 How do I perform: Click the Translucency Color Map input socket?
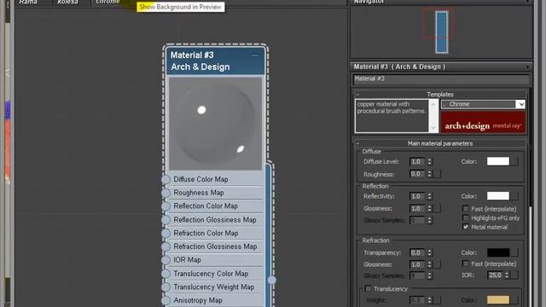pyautogui.click(x=166, y=274)
